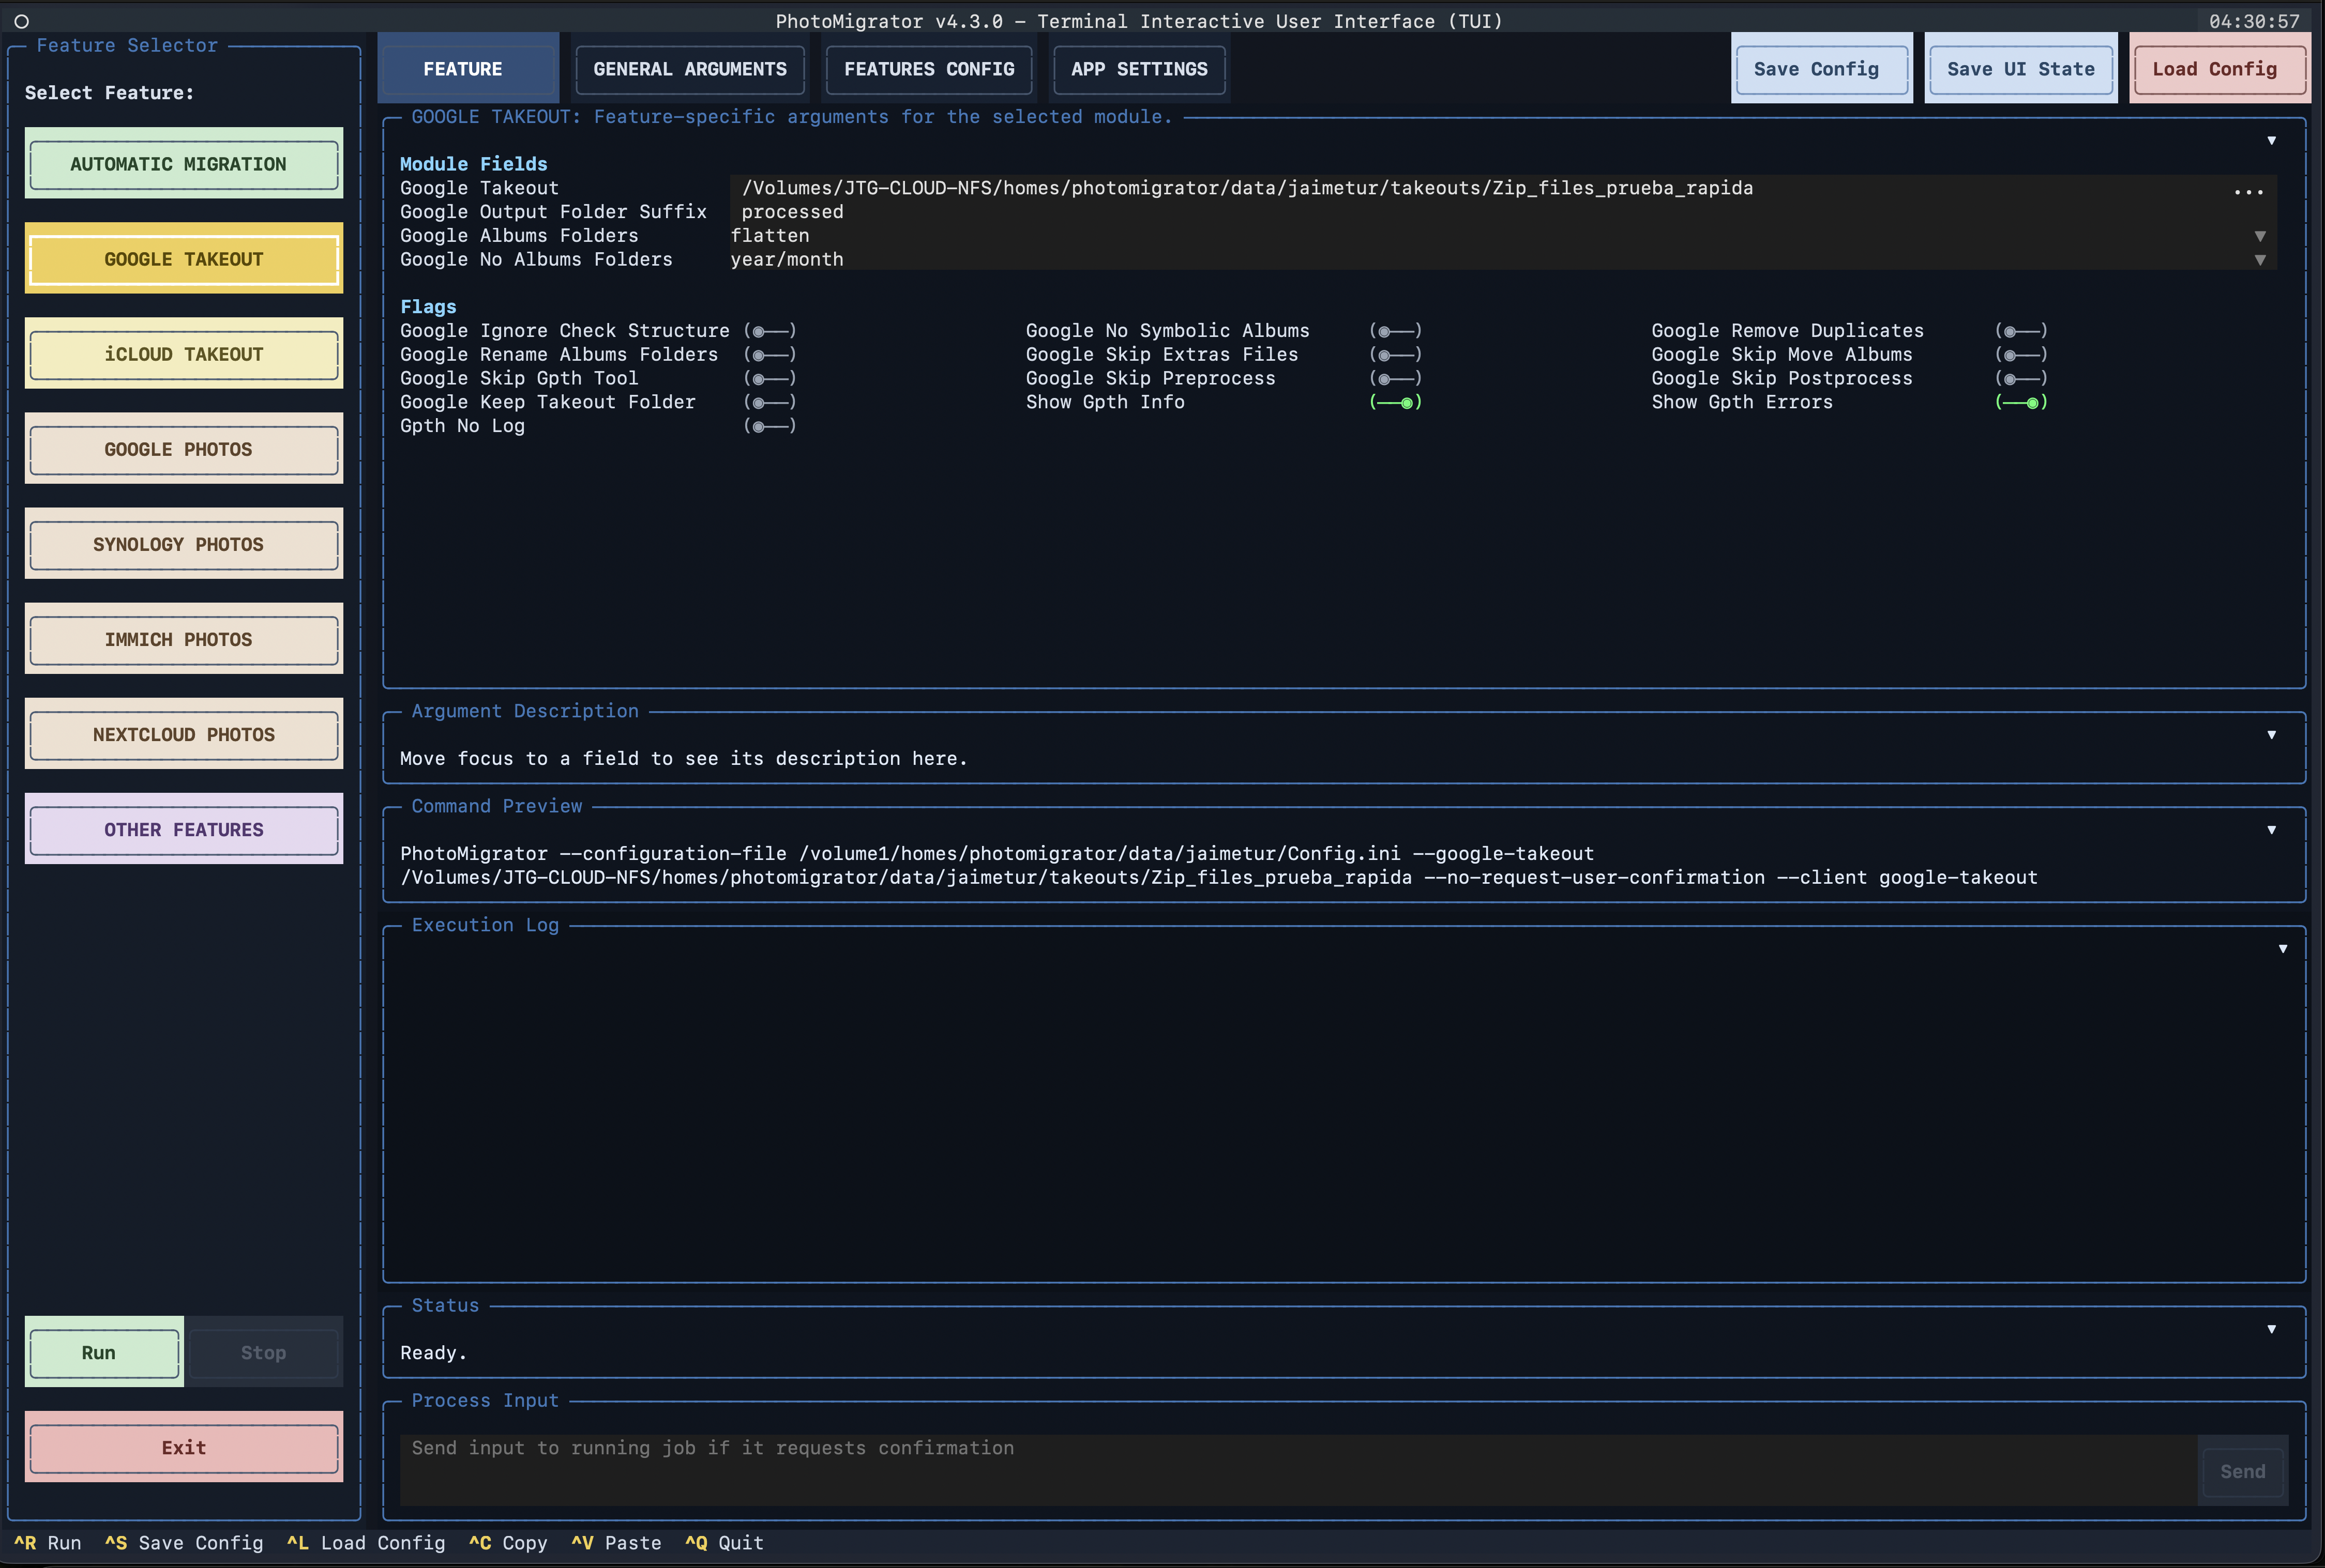
Task: Toggle Google Ignore Check Structure flag
Action: pyautogui.click(x=769, y=331)
